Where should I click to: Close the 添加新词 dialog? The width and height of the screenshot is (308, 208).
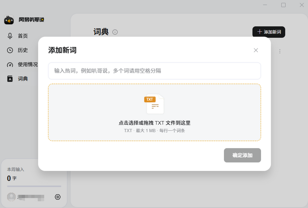(256, 50)
